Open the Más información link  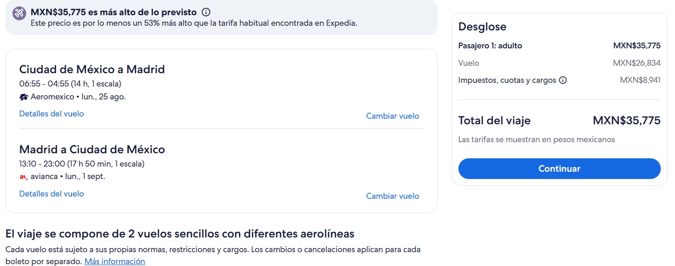click(114, 261)
